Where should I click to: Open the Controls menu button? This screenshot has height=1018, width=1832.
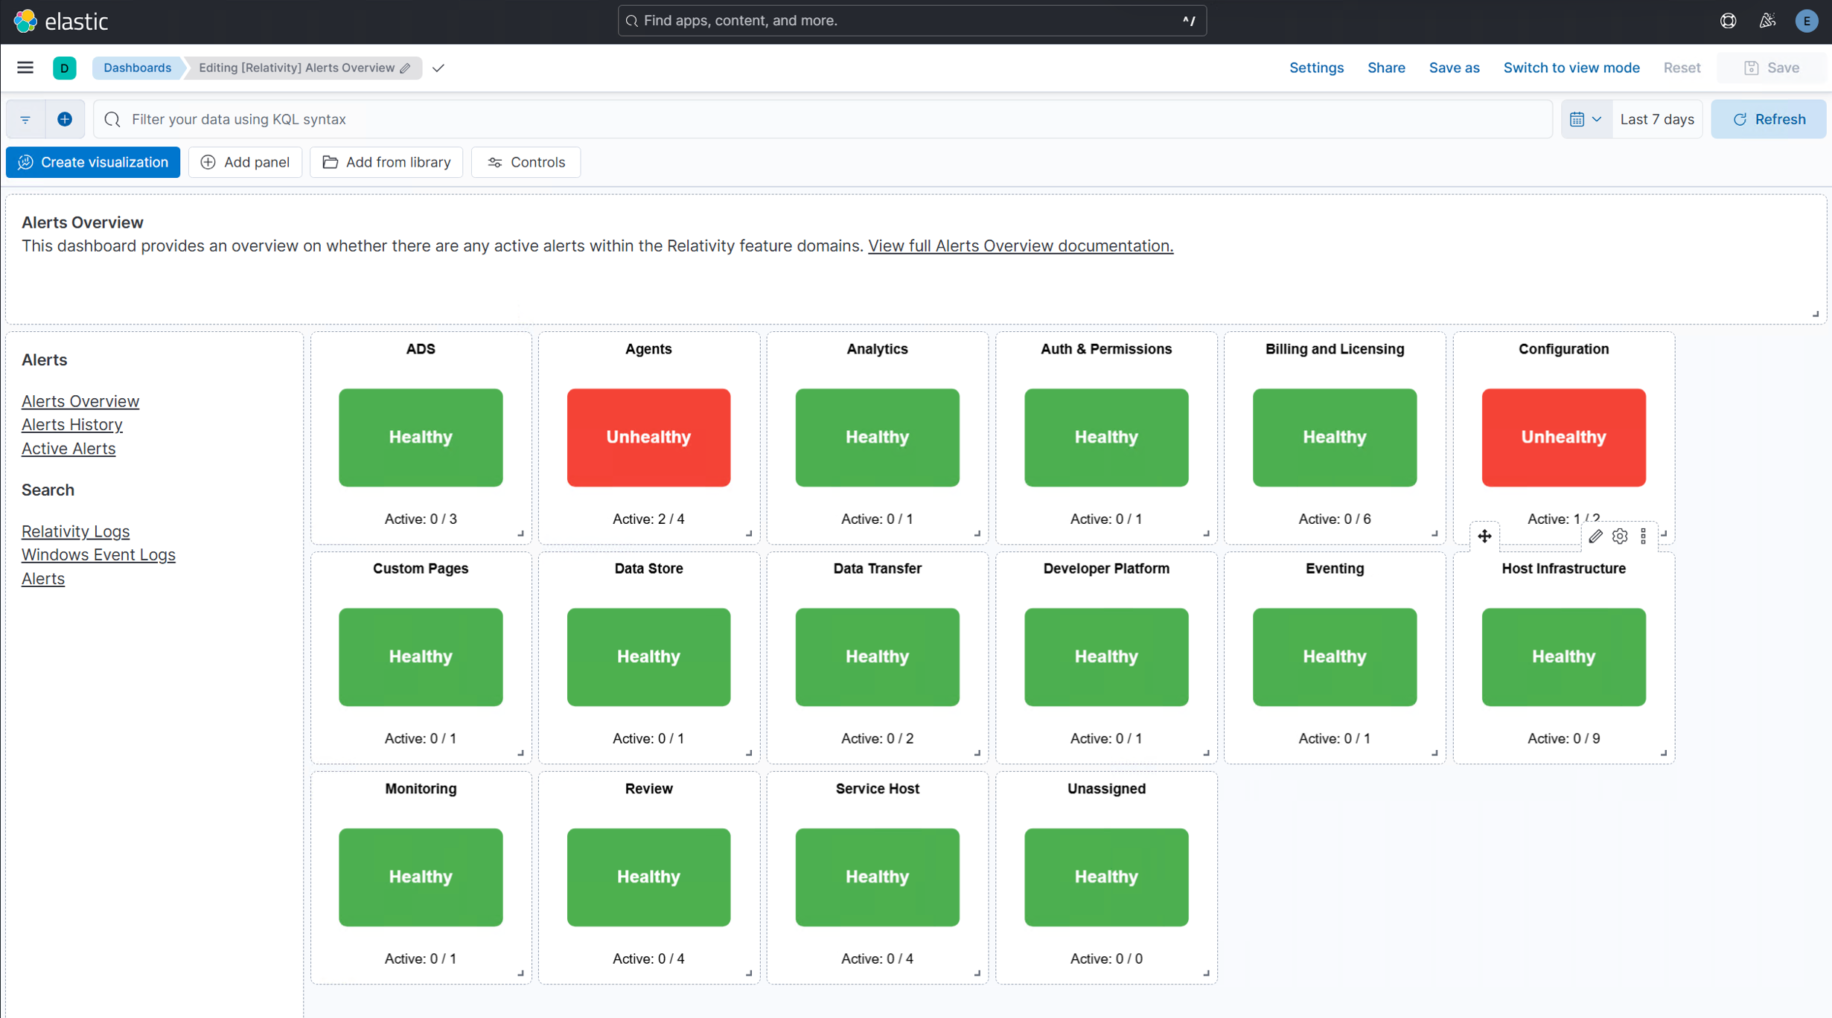click(x=526, y=162)
